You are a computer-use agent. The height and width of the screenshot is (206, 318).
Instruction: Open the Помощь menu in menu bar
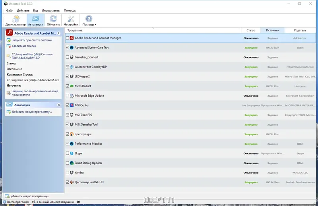(x=70, y=11)
